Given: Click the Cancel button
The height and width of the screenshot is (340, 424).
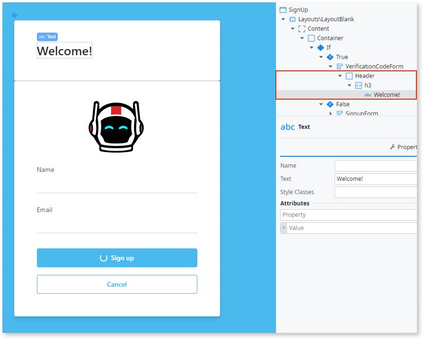Looking at the screenshot, I should pyautogui.click(x=117, y=284).
